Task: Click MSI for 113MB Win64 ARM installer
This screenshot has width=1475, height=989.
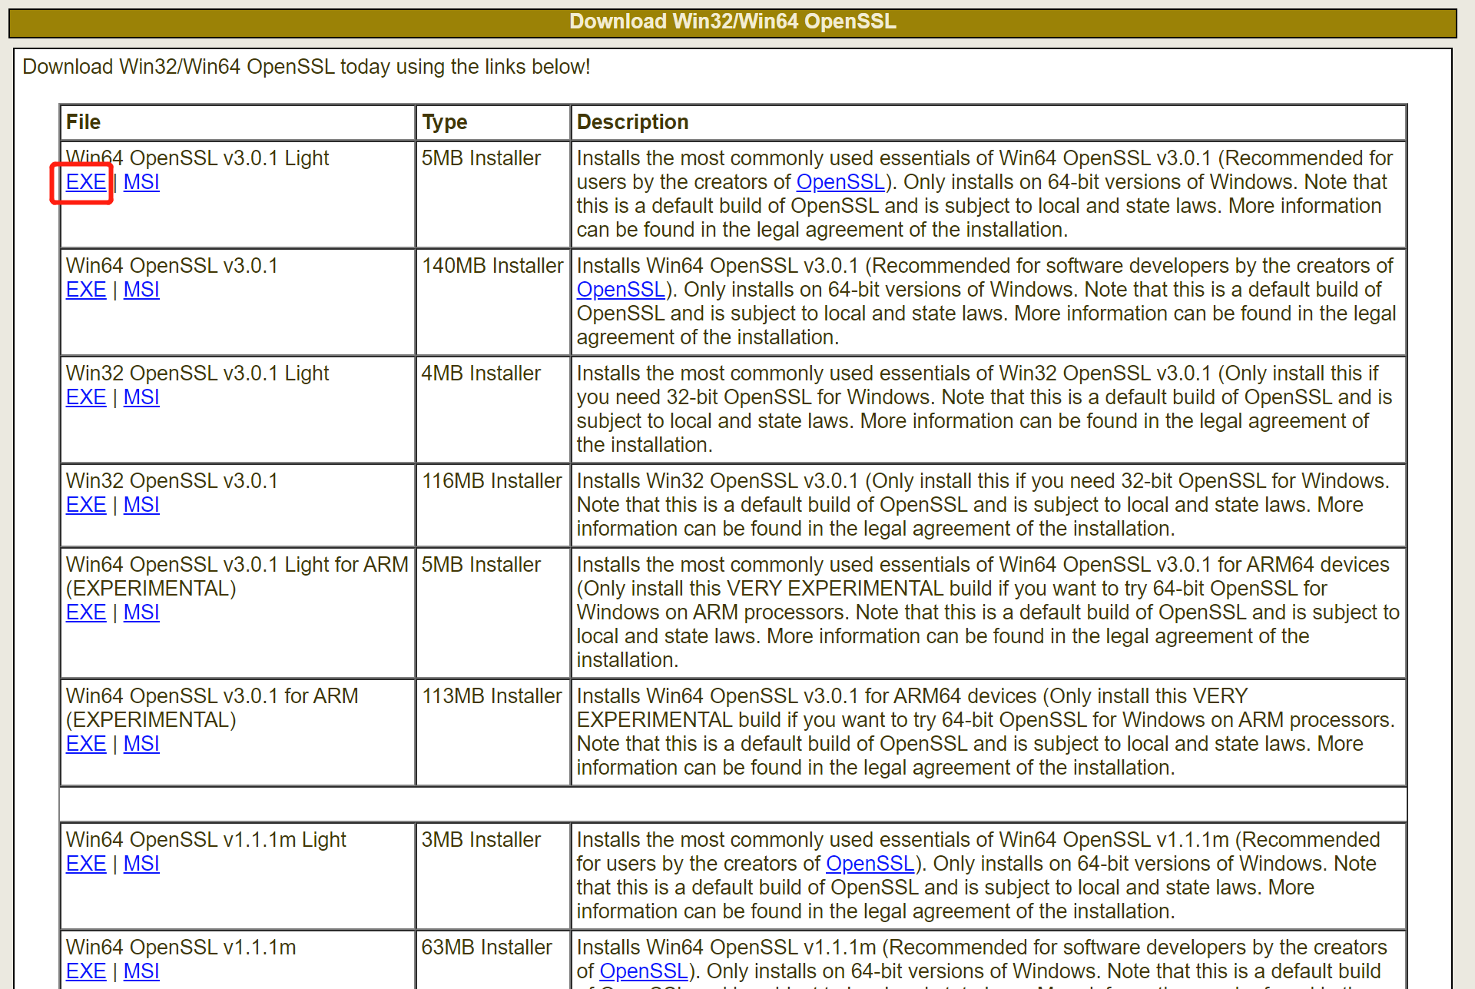Action: [141, 744]
